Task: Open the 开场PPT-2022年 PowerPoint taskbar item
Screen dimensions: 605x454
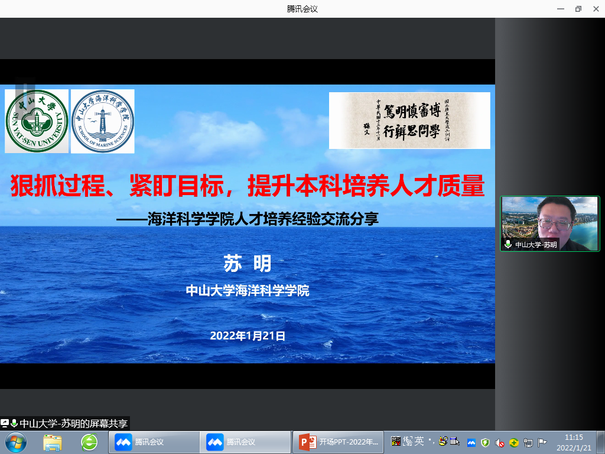Action: [338, 442]
